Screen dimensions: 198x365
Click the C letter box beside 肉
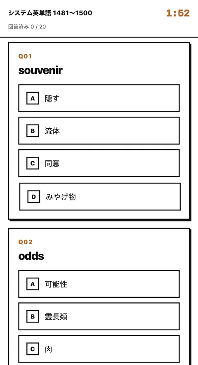coord(33,349)
